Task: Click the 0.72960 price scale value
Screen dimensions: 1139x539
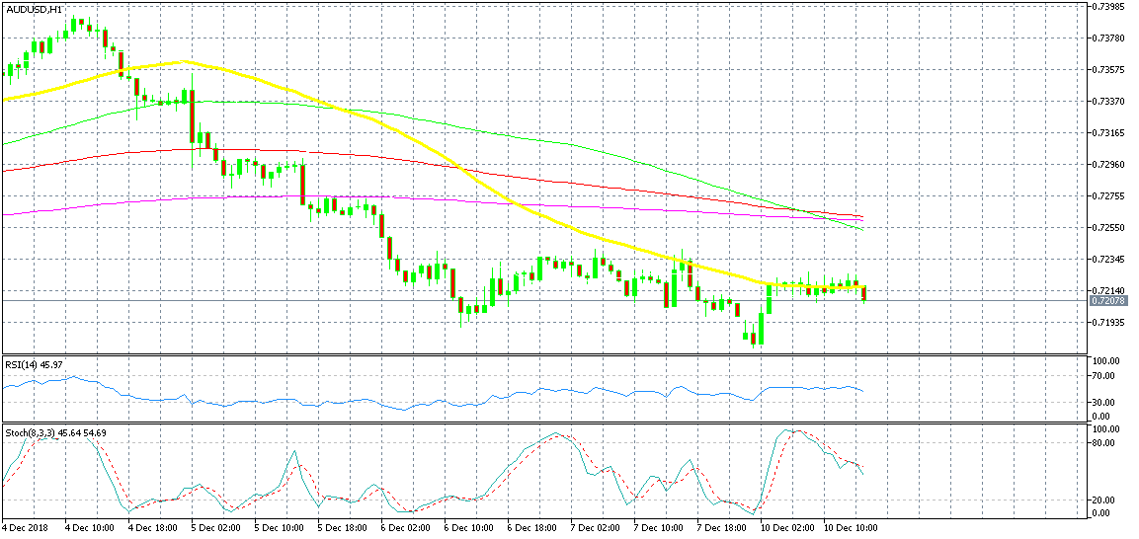Action: 1107,165
